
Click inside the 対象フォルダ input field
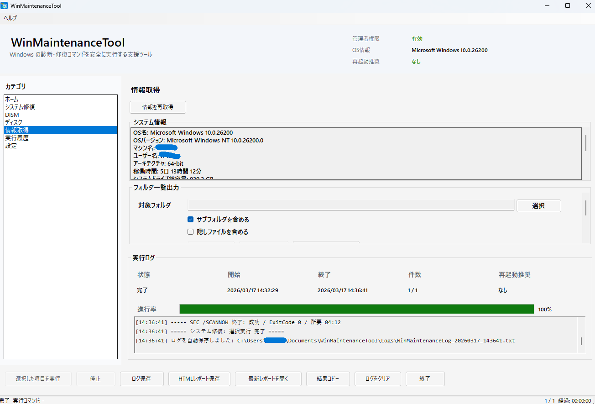coord(351,205)
